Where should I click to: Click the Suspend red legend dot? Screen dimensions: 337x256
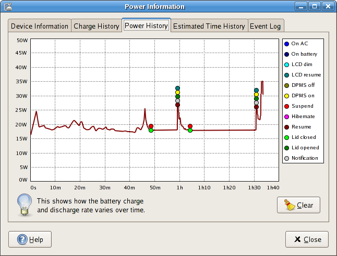click(x=286, y=106)
